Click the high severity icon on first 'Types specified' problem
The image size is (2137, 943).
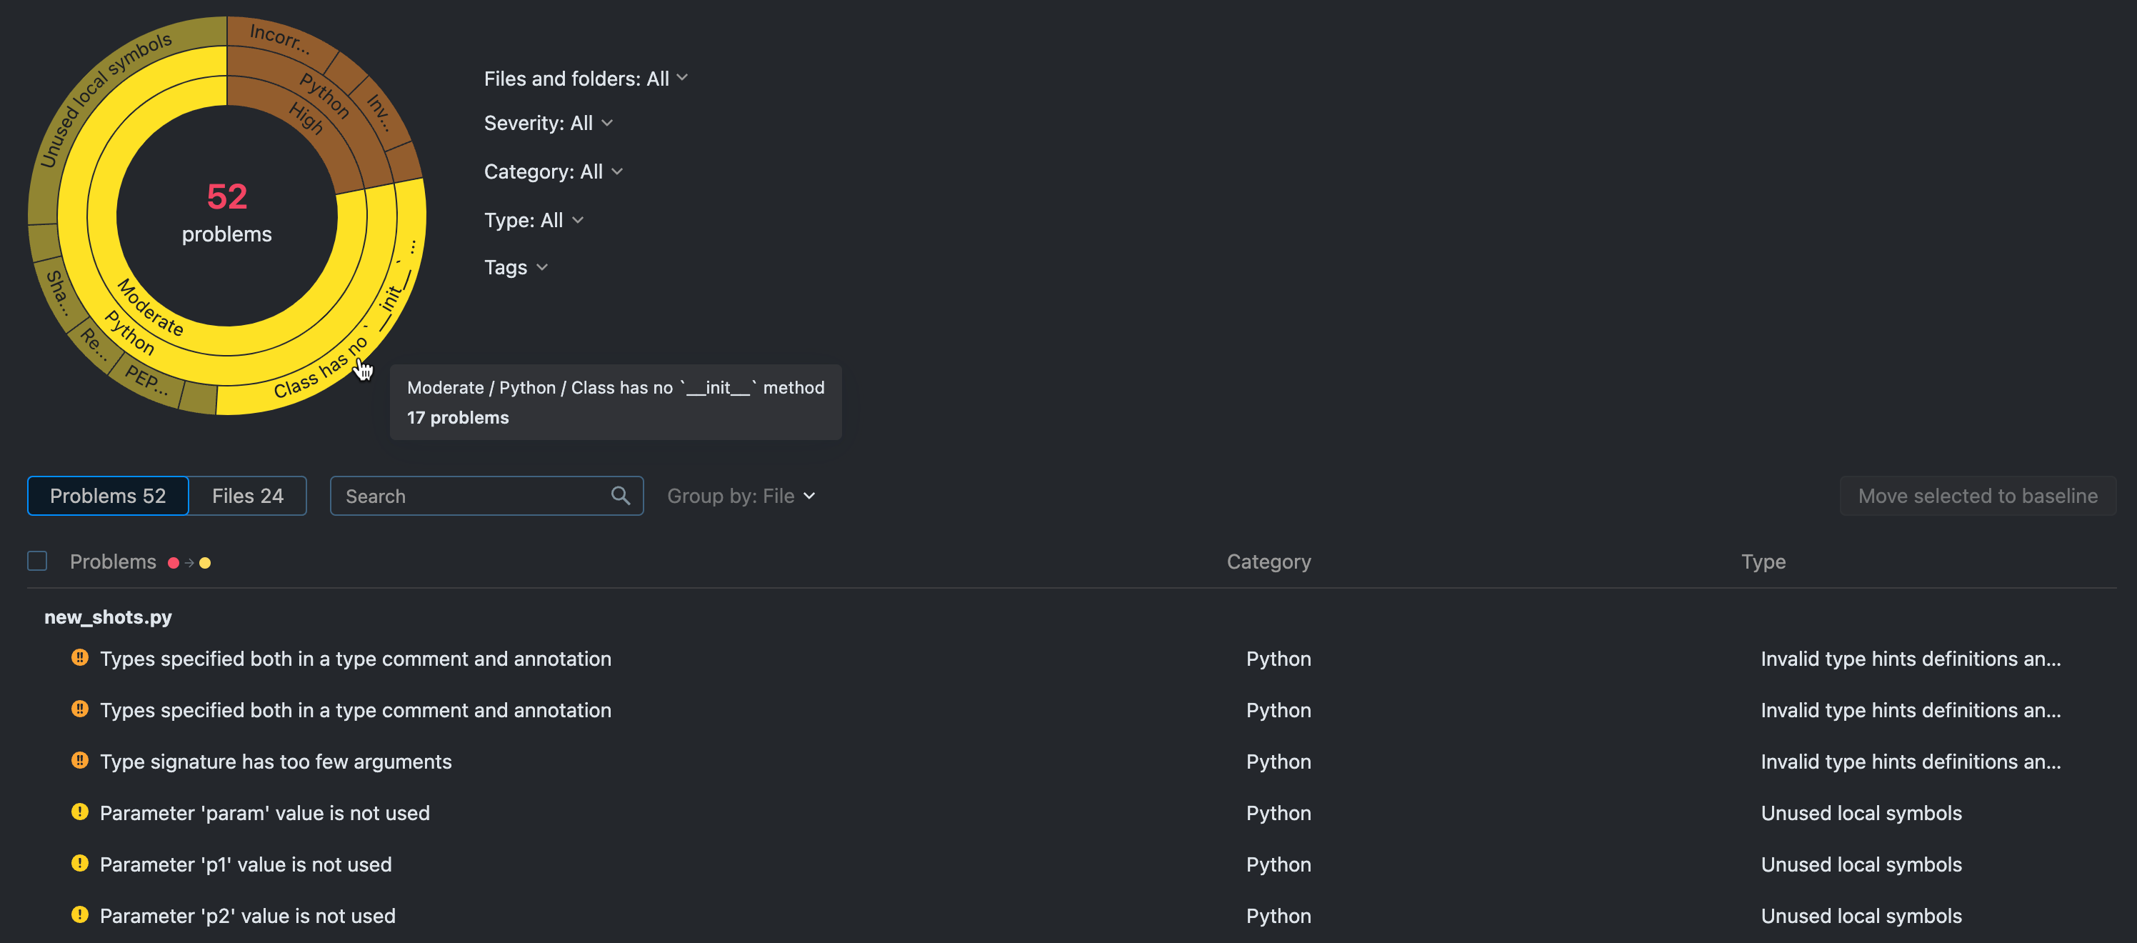(x=80, y=658)
